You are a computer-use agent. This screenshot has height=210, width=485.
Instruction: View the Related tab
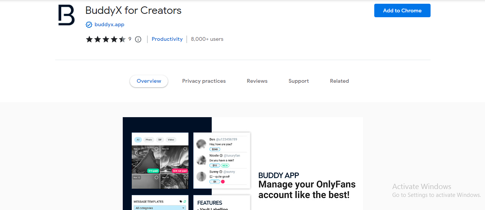(339, 81)
